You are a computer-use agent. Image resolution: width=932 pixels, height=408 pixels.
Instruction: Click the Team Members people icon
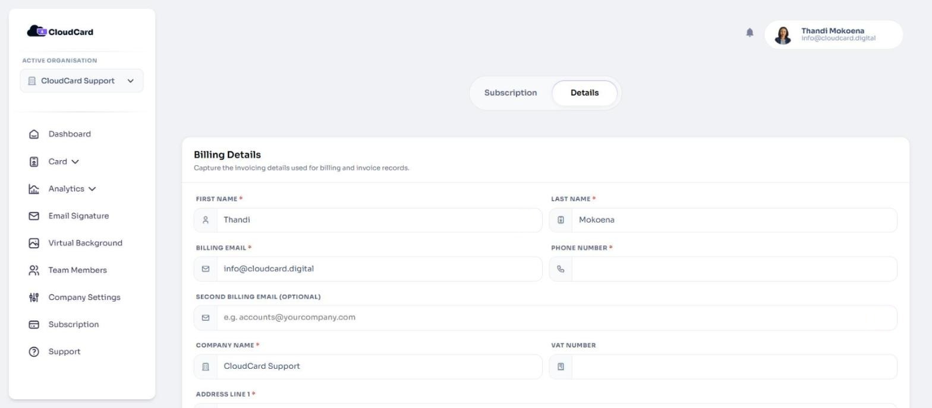tap(34, 270)
